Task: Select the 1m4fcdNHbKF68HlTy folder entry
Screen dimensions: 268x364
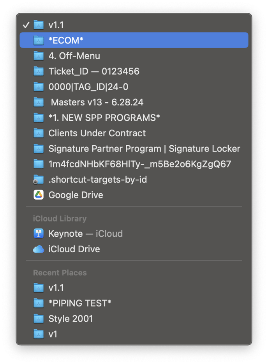Action: tap(139, 164)
